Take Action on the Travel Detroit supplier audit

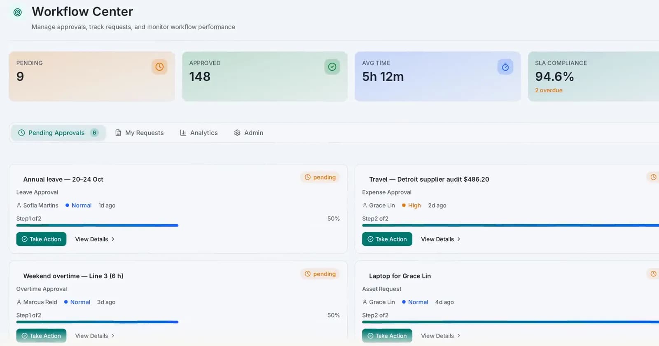pyautogui.click(x=387, y=239)
